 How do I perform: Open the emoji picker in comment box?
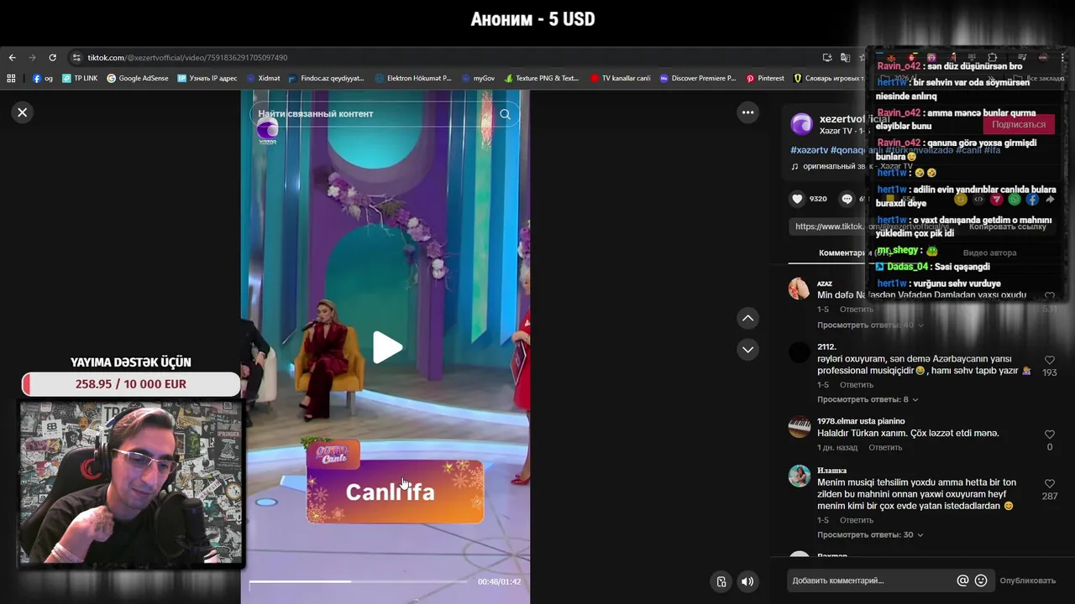coord(980,581)
